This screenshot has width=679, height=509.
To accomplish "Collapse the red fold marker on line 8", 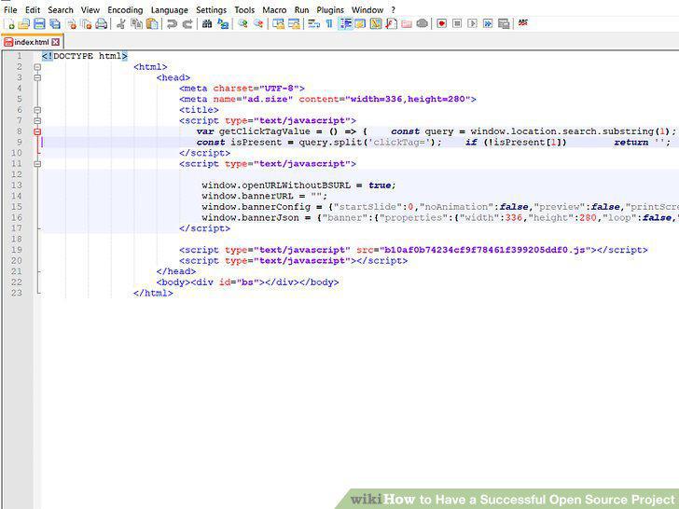I will 37,131.
